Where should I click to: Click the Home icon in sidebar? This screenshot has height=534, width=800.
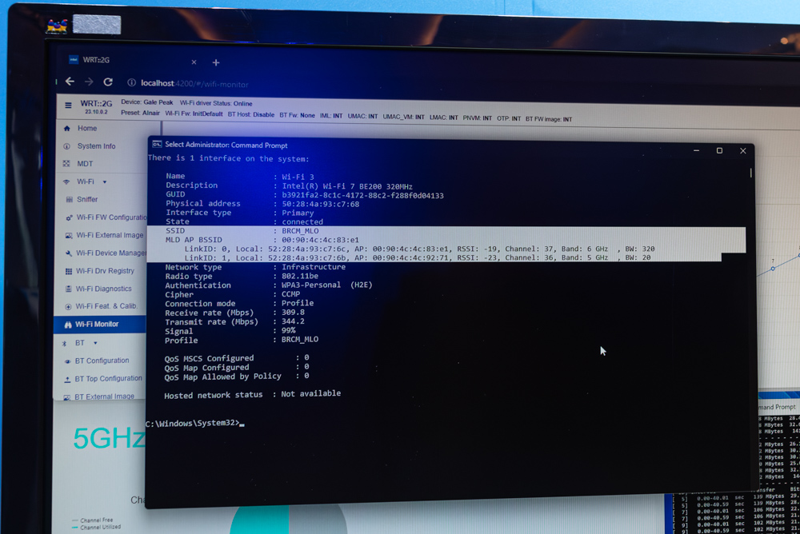67,128
